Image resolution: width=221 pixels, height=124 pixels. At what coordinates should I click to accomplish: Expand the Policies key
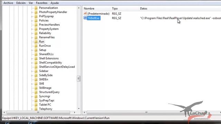click(x=32, y=21)
